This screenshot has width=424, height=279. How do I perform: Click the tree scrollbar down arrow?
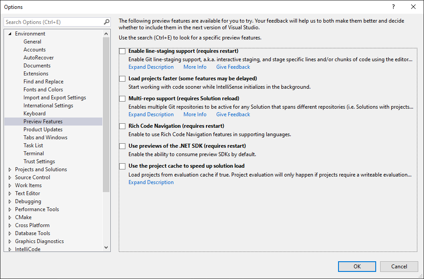[x=106, y=248]
